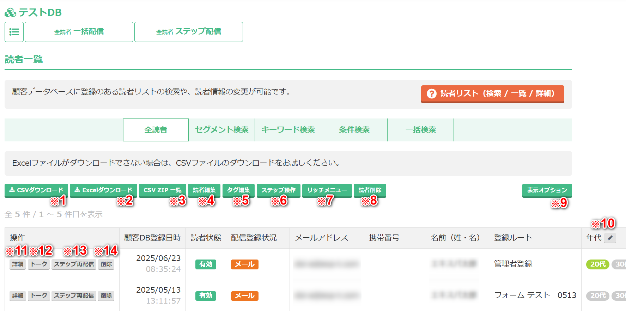
Task: Click the テストDB cubes logo icon
Action: pyautogui.click(x=10, y=13)
